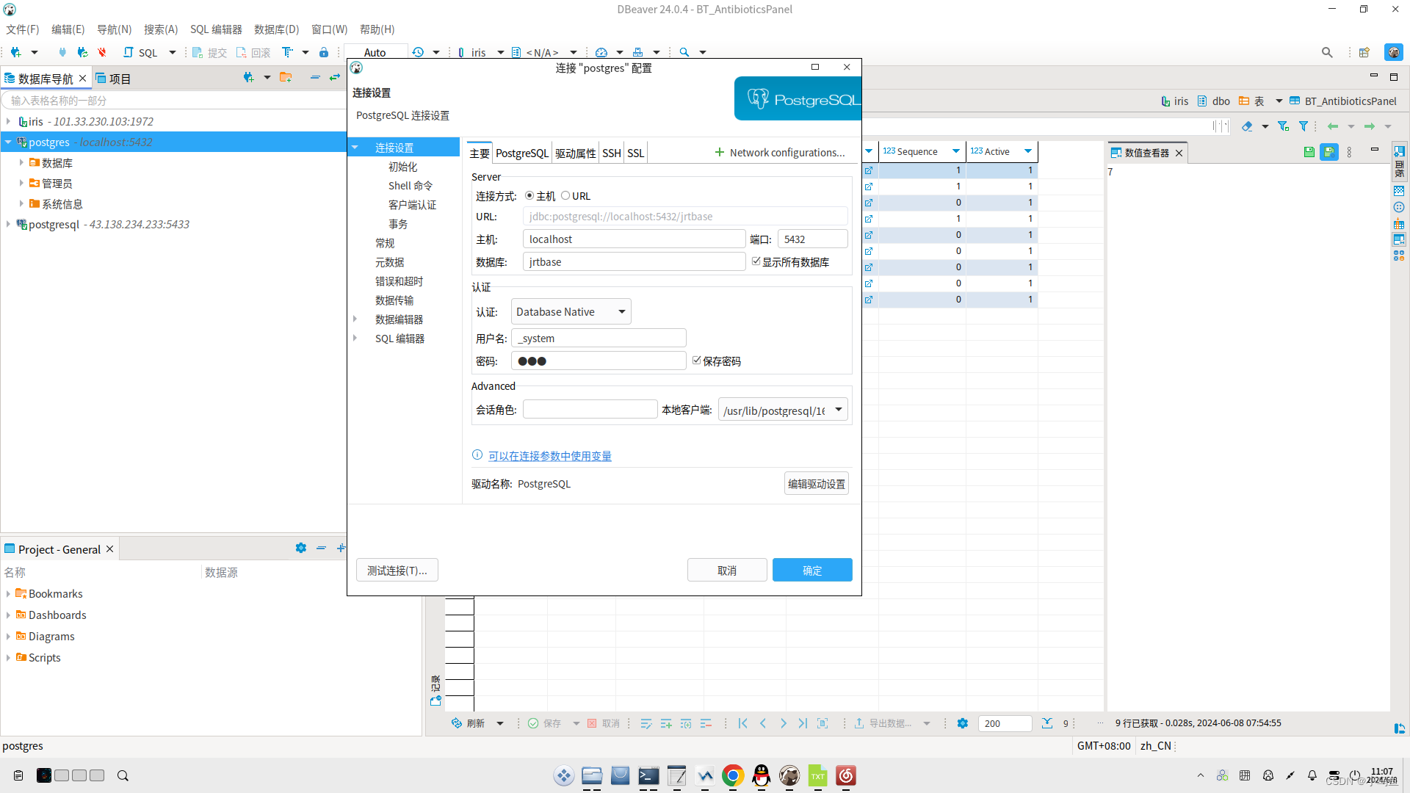Image resolution: width=1410 pixels, height=793 pixels.
Task: Switch to 驱动属性 tab
Action: point(575,153)
